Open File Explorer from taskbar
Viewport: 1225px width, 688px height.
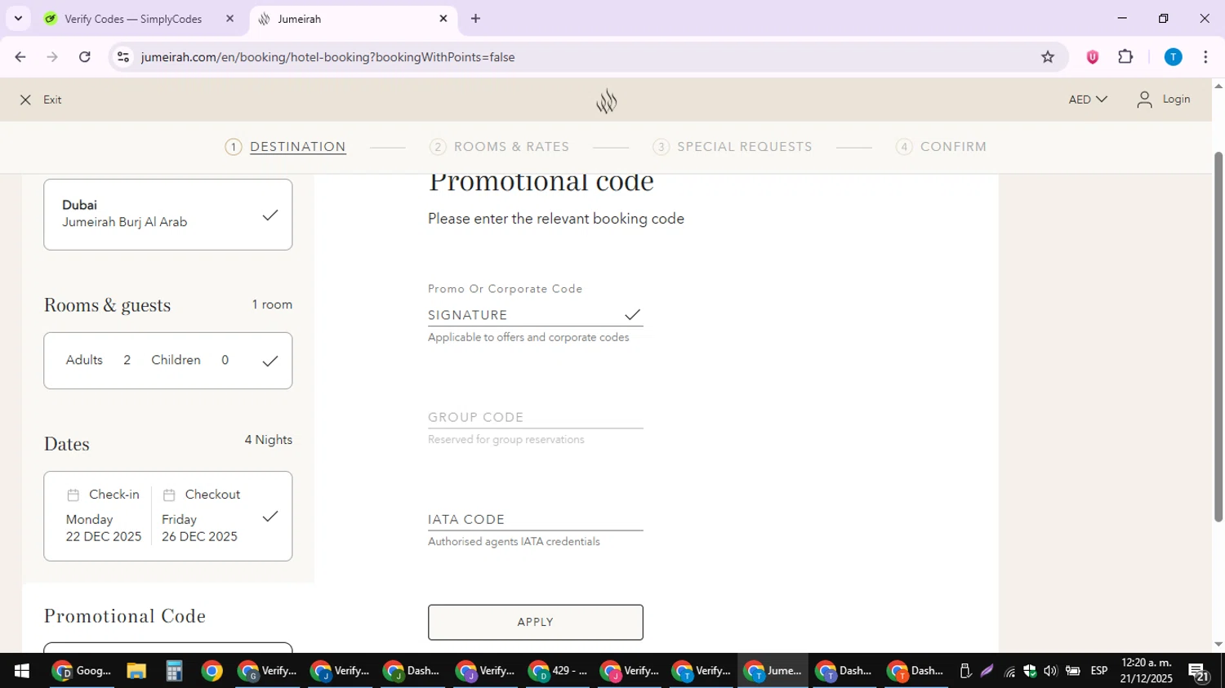136,672
